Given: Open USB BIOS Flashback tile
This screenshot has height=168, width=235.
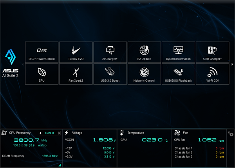Looking at the screenshot, I should tap(178, 74).
